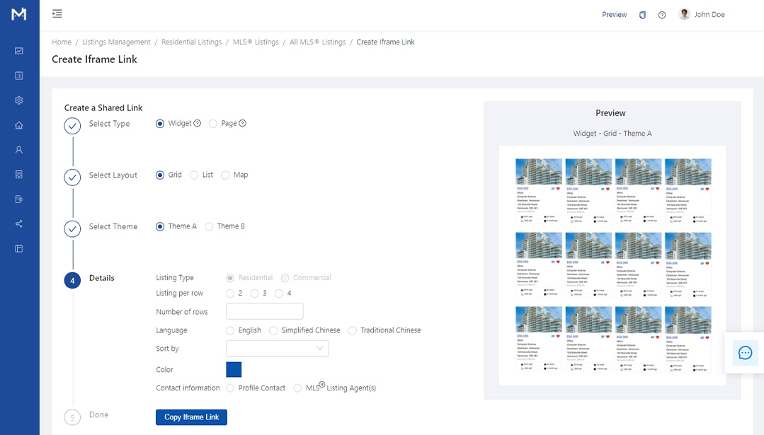
Task: Select Theme B radio button
Action: [209, 226]
